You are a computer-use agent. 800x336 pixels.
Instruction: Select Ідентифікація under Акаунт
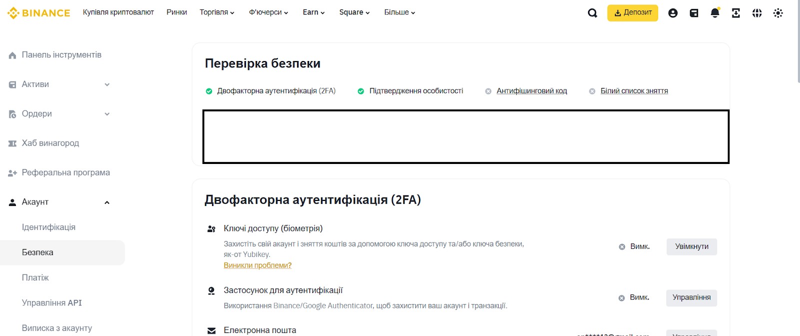[48, 227]
